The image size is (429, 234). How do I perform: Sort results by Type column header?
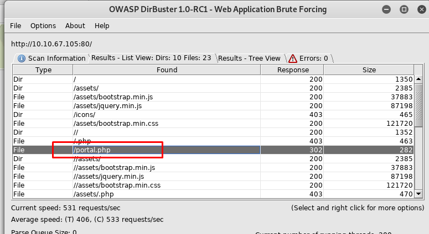point(43,70)
